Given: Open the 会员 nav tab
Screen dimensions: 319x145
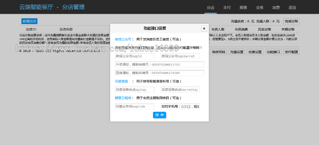Looking at the screenshot, I should click(x=259, y=8).
